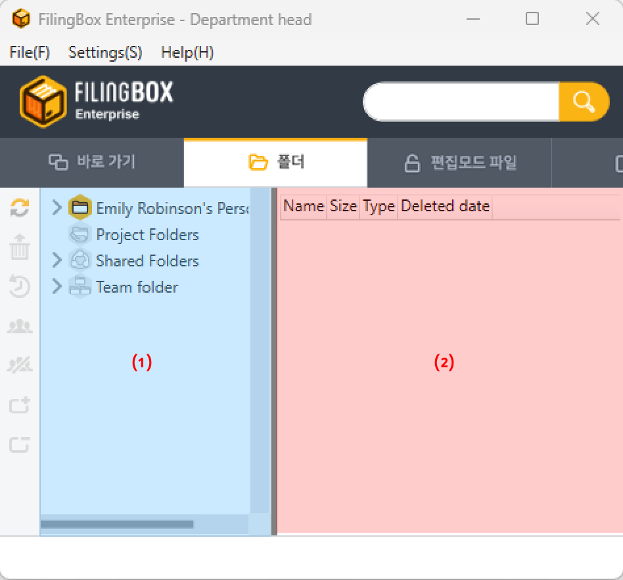This screenshot has width=623, height=580.
Task: Sort list by Deleted date column header
Action: [x=445, y=206]
